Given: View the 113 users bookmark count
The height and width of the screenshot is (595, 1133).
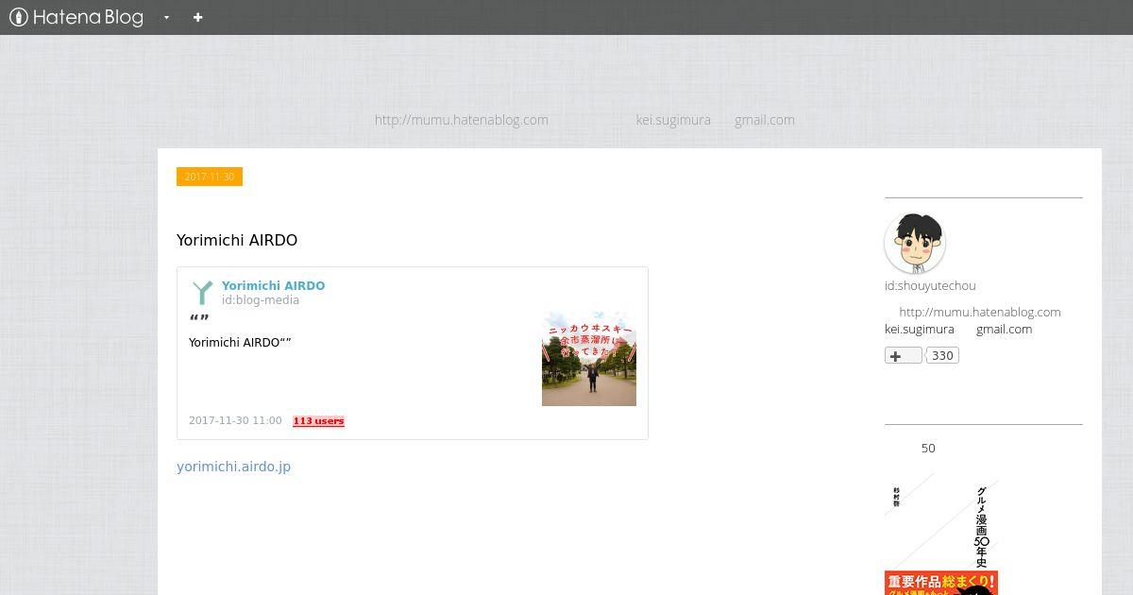Looking at the screenshot, I should [318, 421].
